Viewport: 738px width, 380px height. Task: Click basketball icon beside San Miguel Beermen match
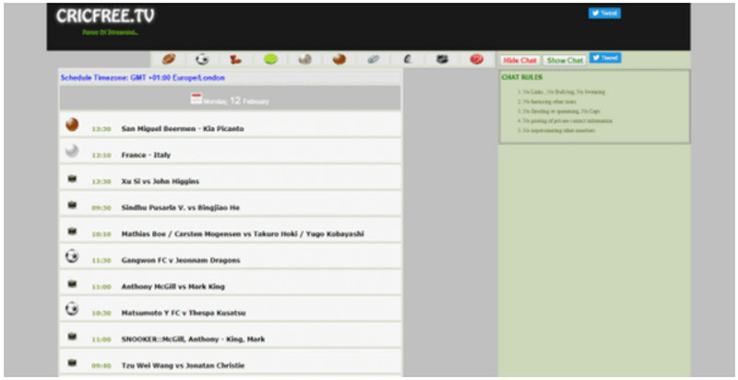72,125
